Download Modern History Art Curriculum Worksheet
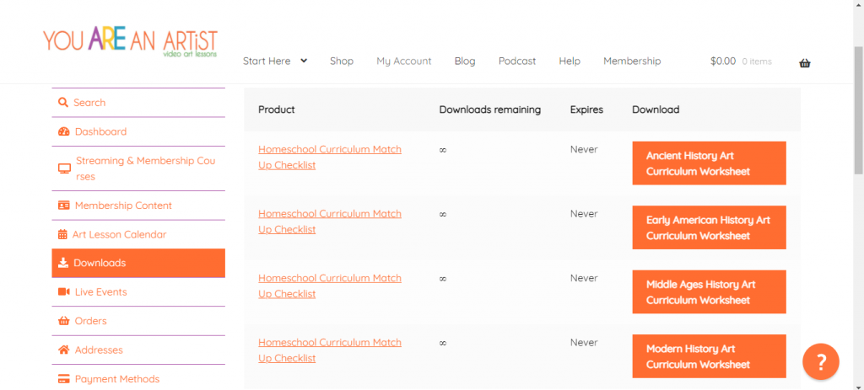Screen dimensions: 864x390 click(709, 356)
